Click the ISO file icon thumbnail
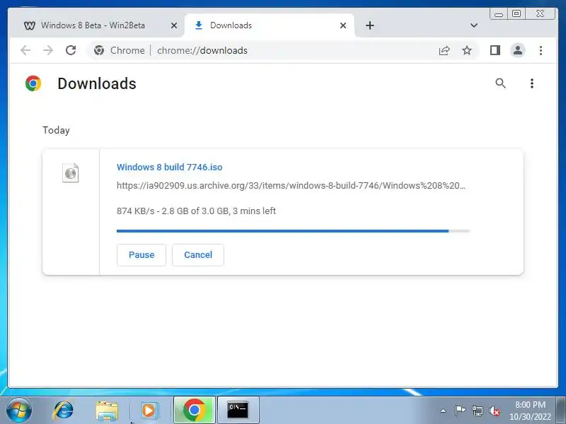566x424 pixels. 70,173
